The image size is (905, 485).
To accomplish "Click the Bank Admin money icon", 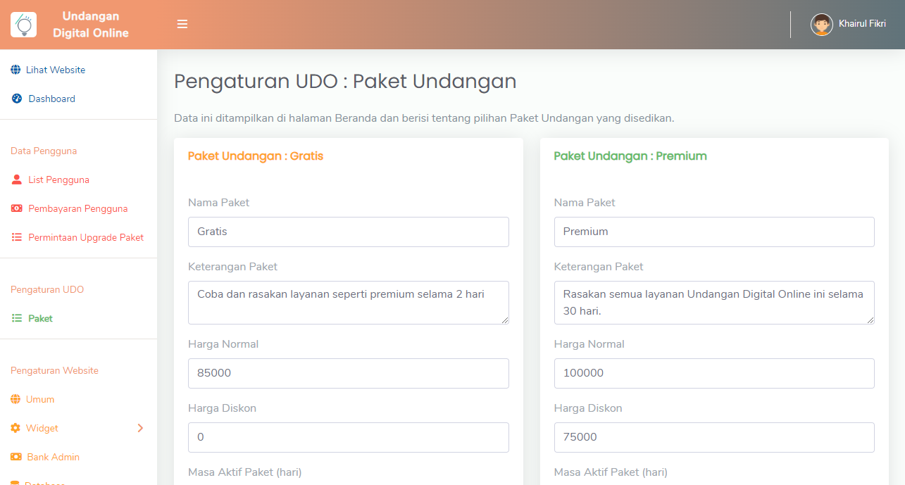I will (x=15, y=457).
